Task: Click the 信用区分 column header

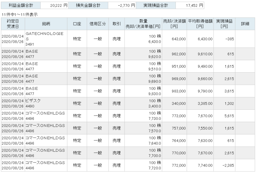Action: [98, 24]
